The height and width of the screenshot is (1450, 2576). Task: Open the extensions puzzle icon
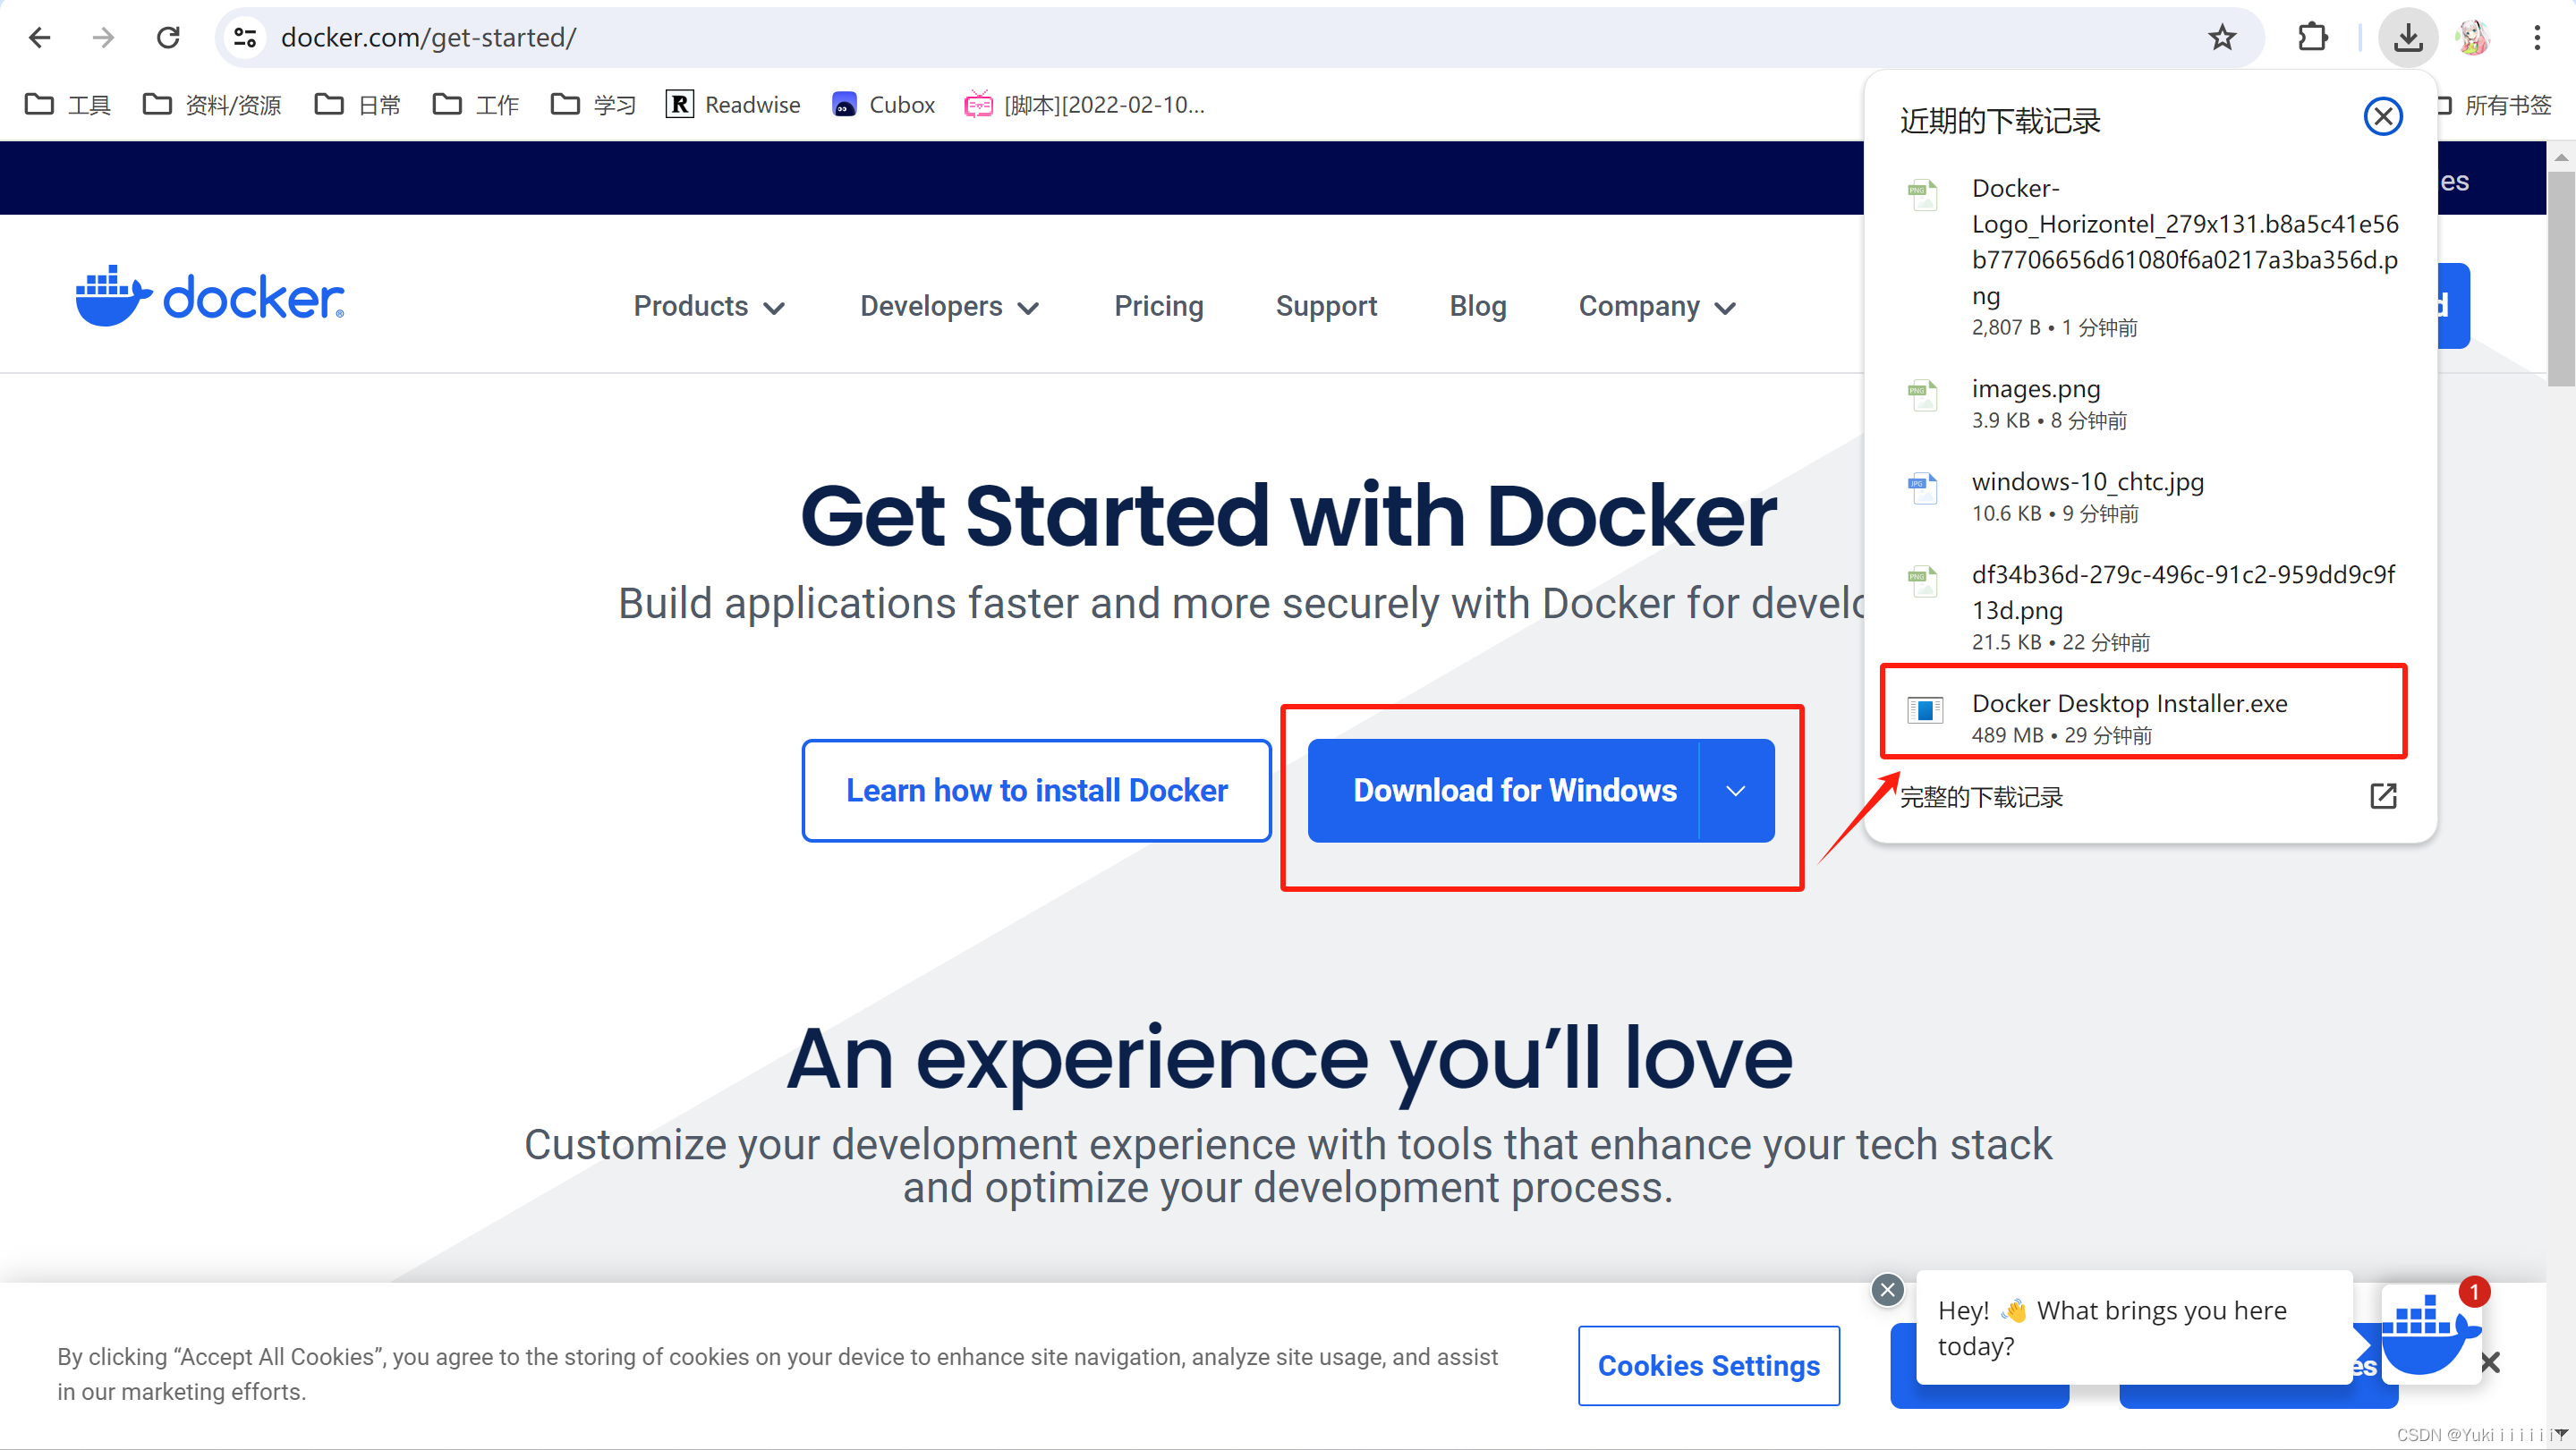click(2312, 38)
